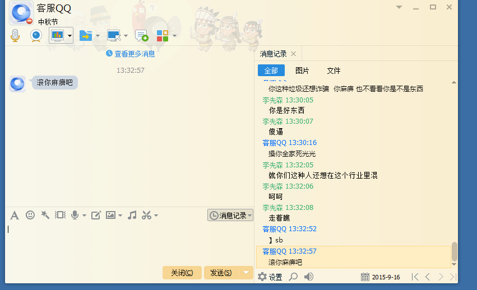Toggle the 消息记录 history button
Viewport: 477px width, 290px height.
230,215
